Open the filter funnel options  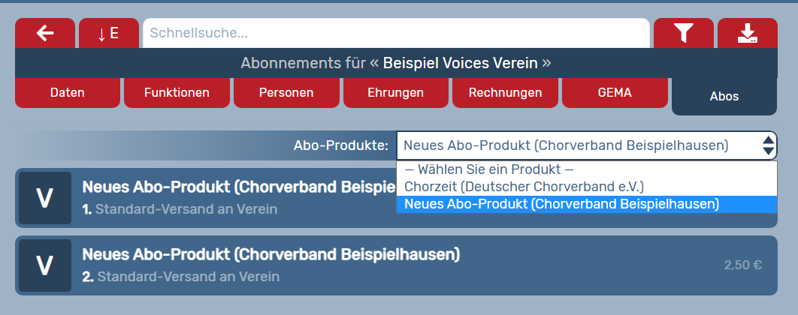683,34
